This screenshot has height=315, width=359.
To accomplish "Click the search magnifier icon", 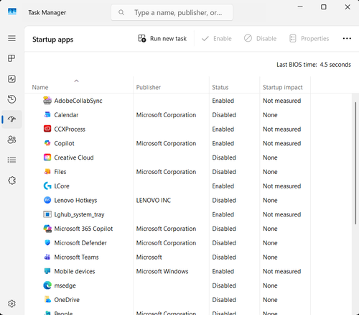I will click(x=121, y=12).
